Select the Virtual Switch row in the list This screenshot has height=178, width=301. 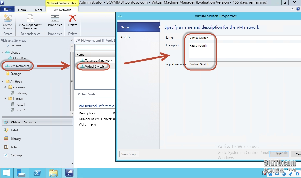point(95,66)
